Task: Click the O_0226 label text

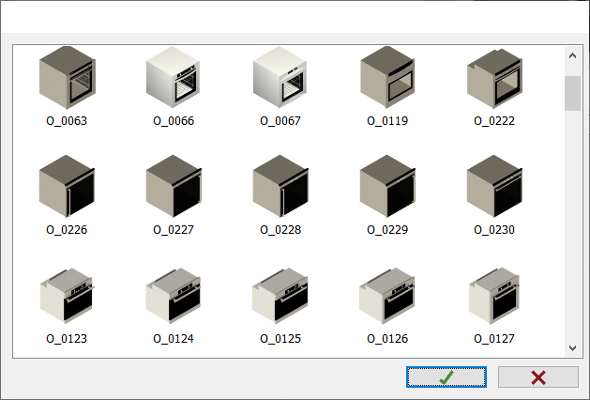Action: coord(67,230)
